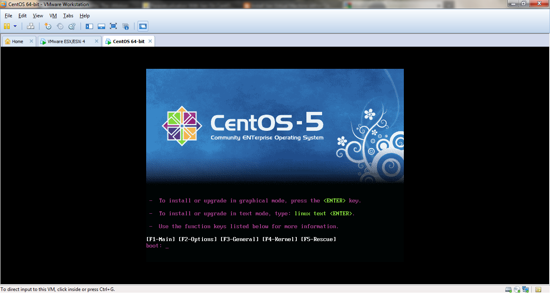Click the CD/DVD drive status icon
The image size is (550, 293).
click(x=517, y=289)
